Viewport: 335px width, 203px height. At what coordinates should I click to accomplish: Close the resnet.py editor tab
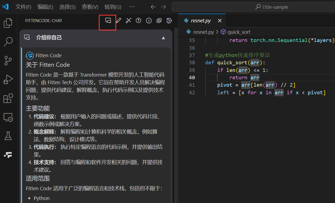220,21
